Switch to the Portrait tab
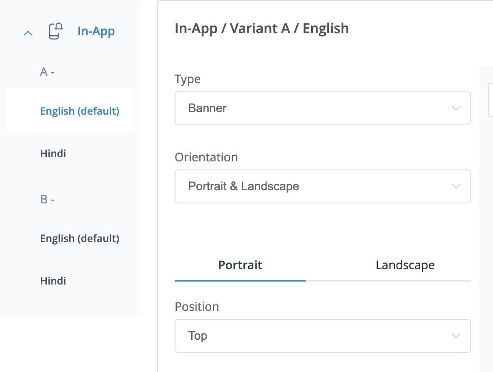 pos(240,265)
